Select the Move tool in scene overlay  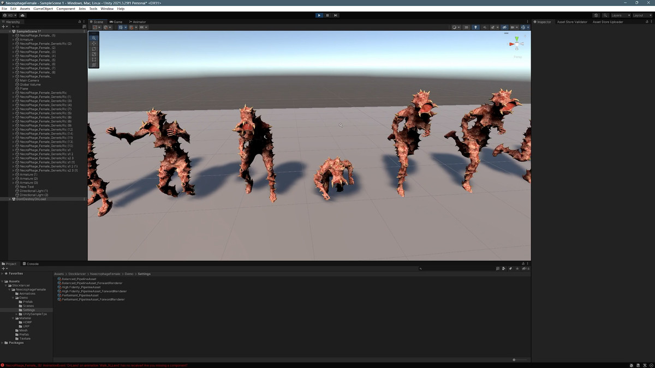(94, 44)
